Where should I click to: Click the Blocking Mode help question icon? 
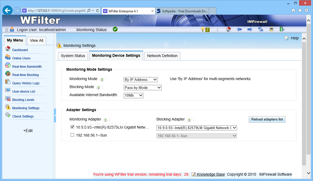coord(99,88)
